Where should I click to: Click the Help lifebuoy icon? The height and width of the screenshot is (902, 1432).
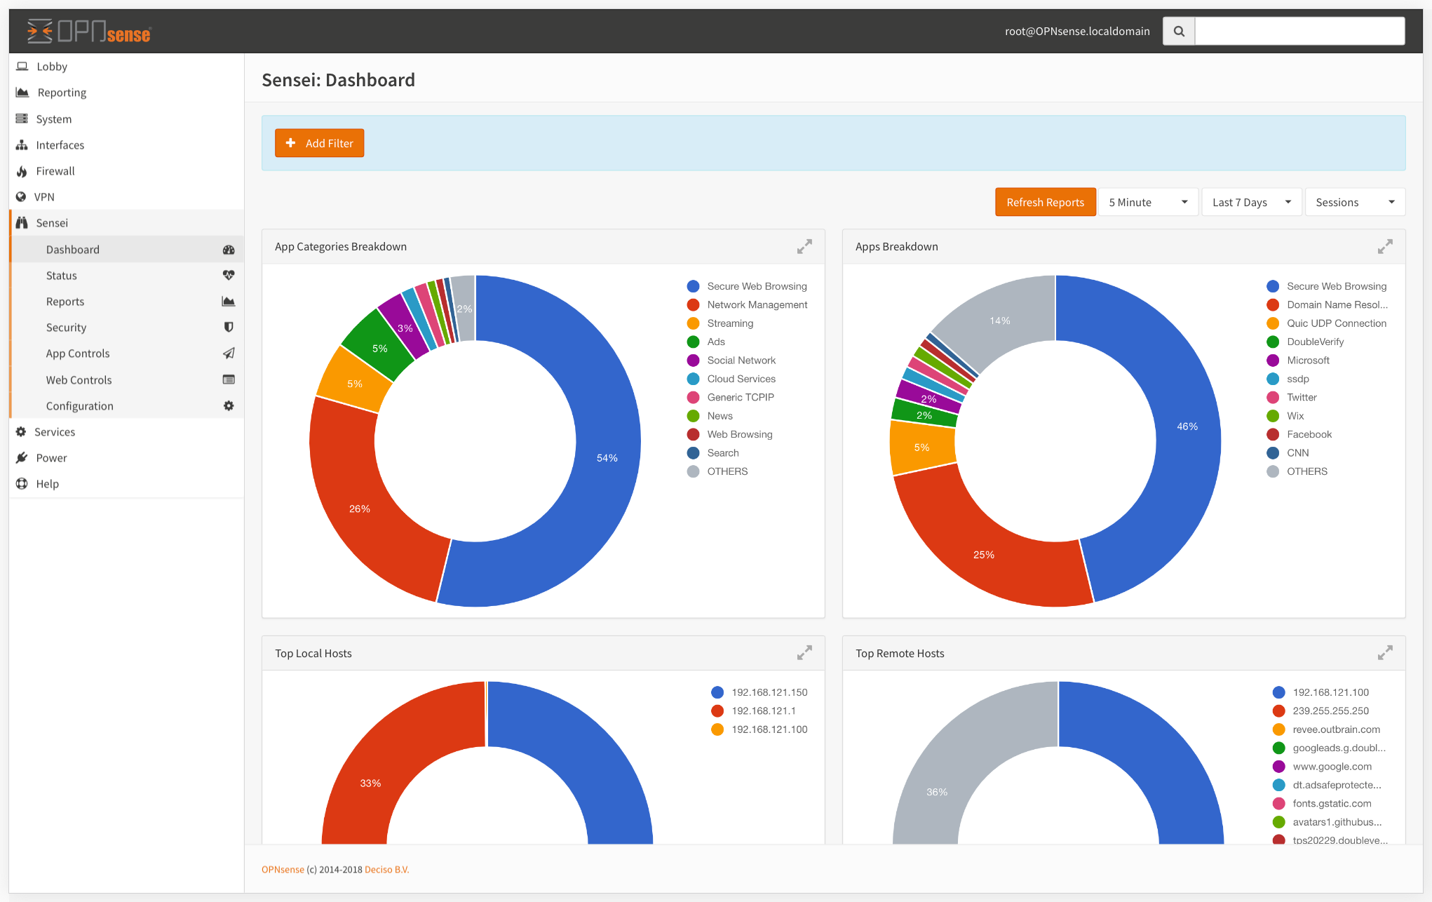pos(22,483)
